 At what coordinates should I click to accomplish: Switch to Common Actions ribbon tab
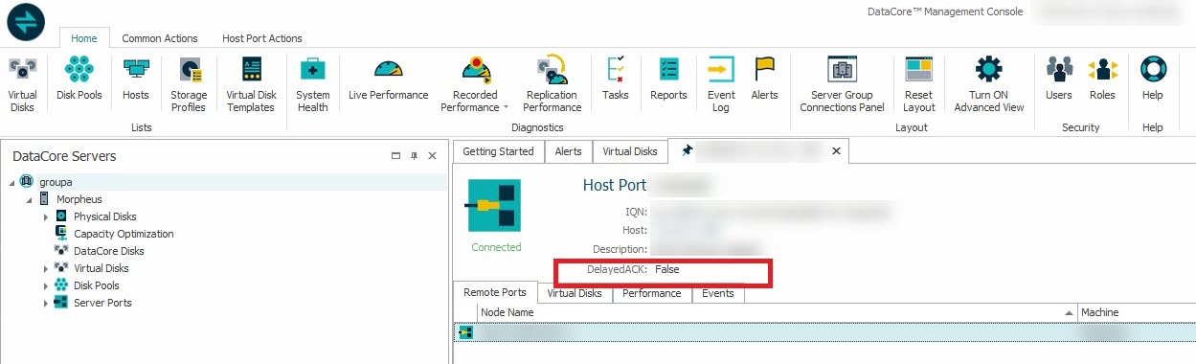(160, 38)
